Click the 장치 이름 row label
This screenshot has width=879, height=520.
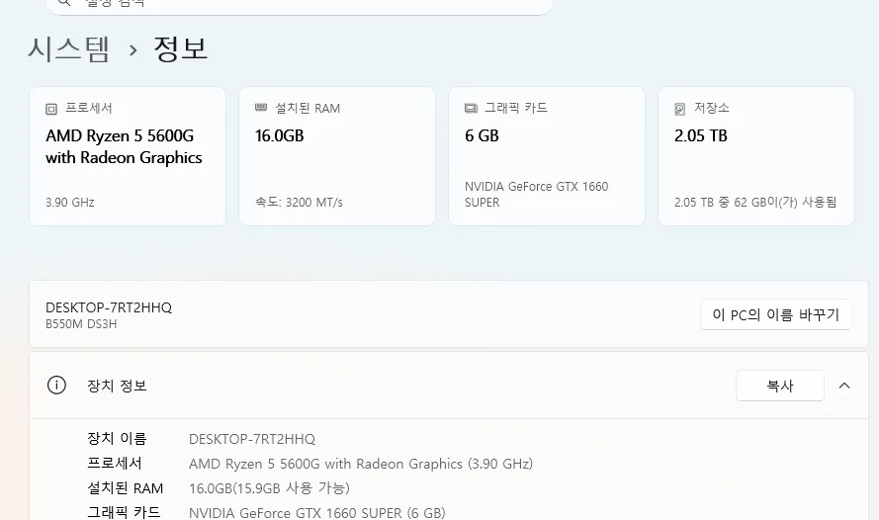click(x=117, y=439)
